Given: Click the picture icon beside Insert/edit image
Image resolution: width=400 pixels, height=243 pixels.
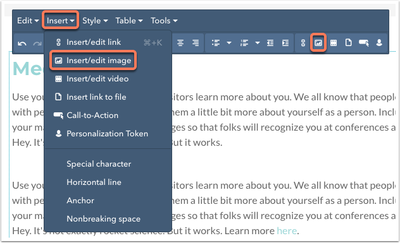Looking at the screenshot, I should point(58,61).
